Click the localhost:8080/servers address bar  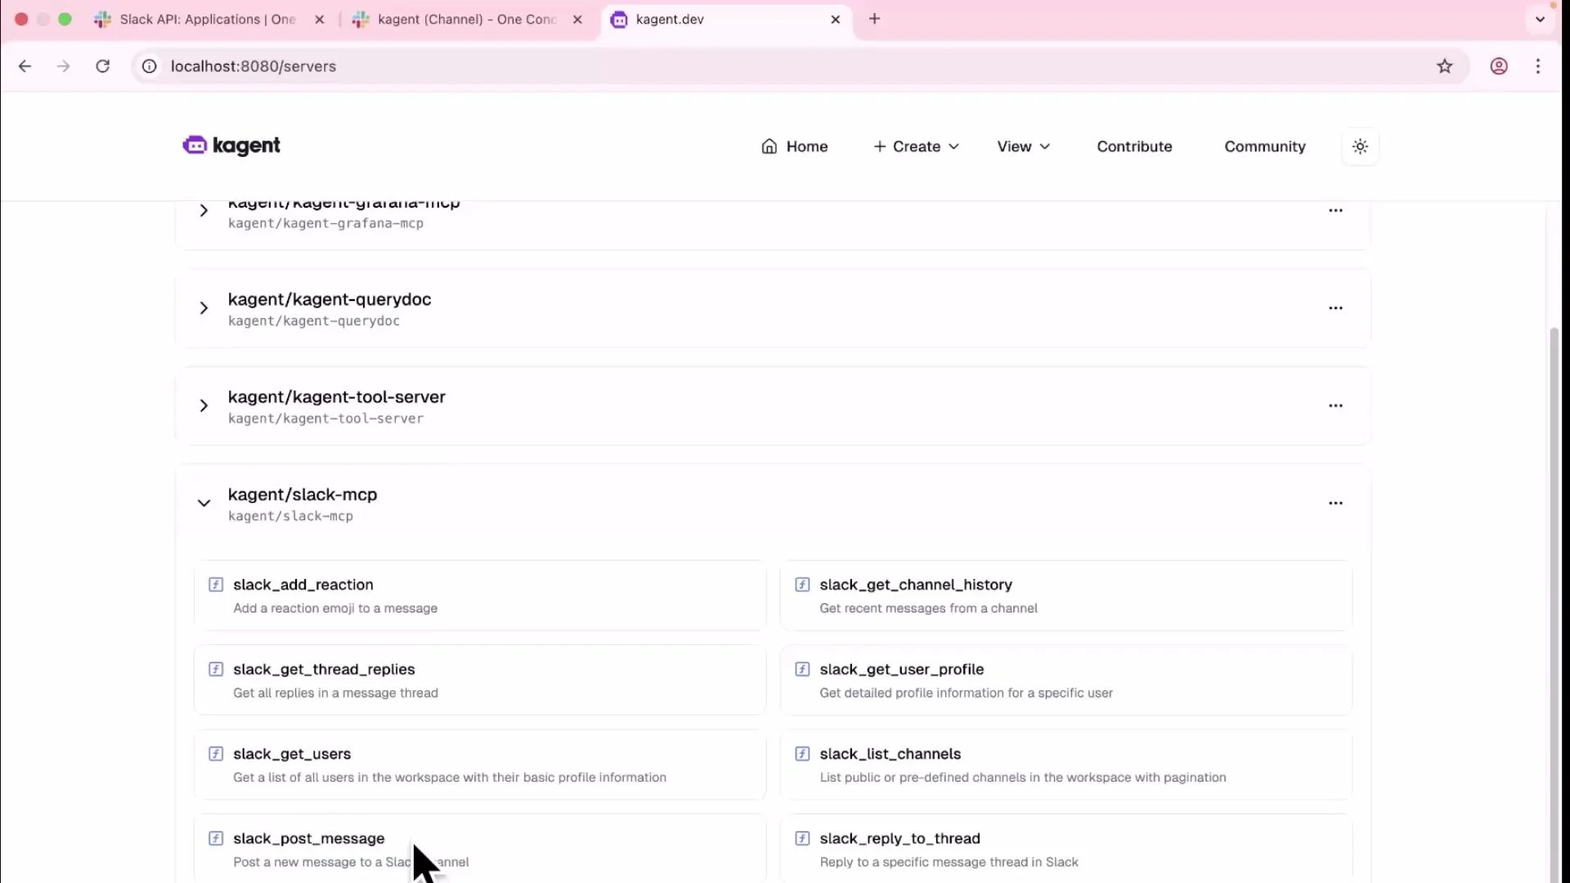800,66
